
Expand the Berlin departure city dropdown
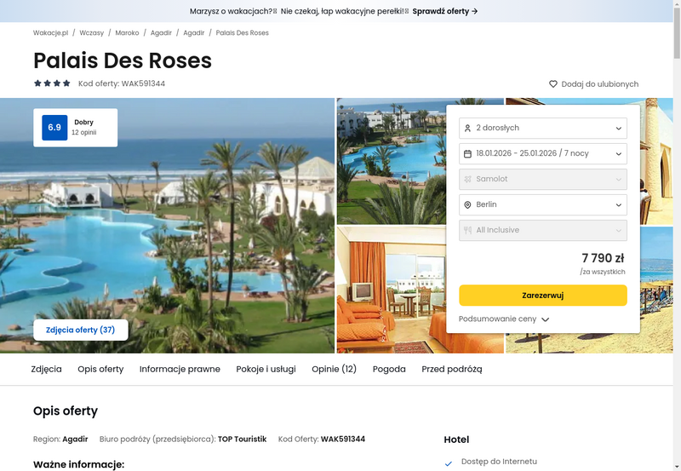[543, 204]
